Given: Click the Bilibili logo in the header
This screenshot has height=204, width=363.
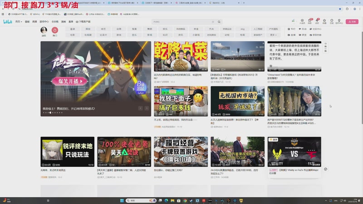Looking at the screenshot, I should [x=7, y=21].
